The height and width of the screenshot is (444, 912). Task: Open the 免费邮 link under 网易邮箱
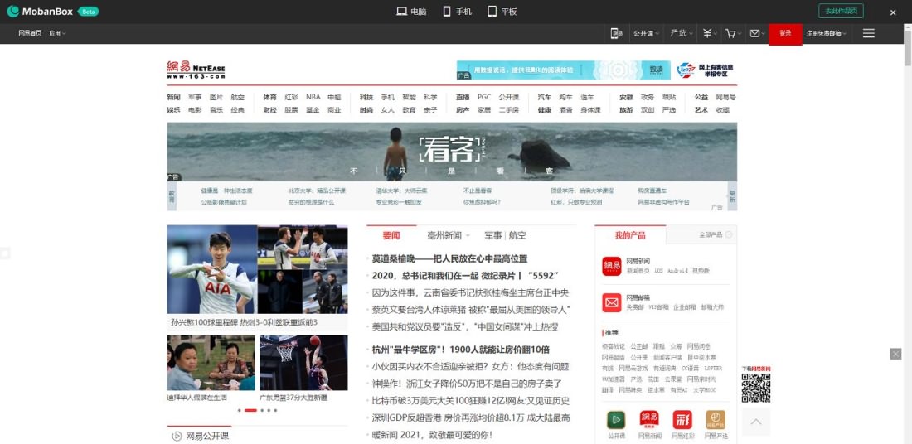click(x=634, y=306)
